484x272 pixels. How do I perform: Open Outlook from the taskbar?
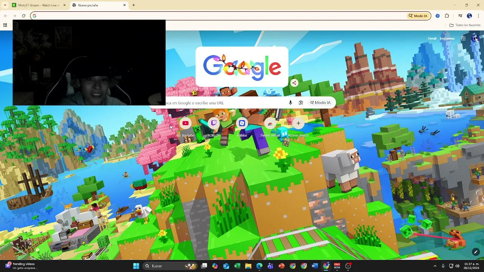226,266
